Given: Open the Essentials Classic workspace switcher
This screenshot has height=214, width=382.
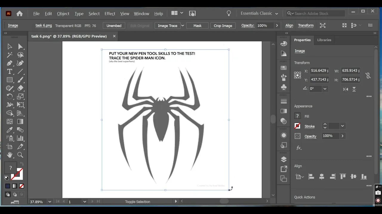Looking at the screenshot, I should (x=259, y=13).
